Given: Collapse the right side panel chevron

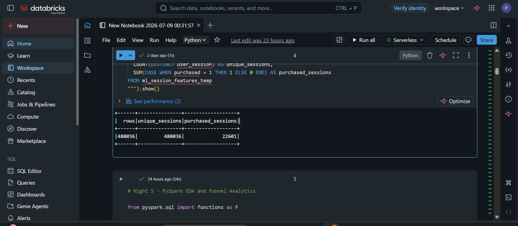Looking at the screenshot, I should pyautogui.click(x=508, y=26).
